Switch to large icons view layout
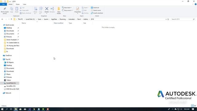The width and height of the screenshot is (197, 111). point(195,106)
